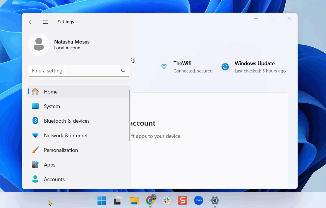Click the Home house icon in sidebar
Screen dimensions: 326x208
coord(35,91)
